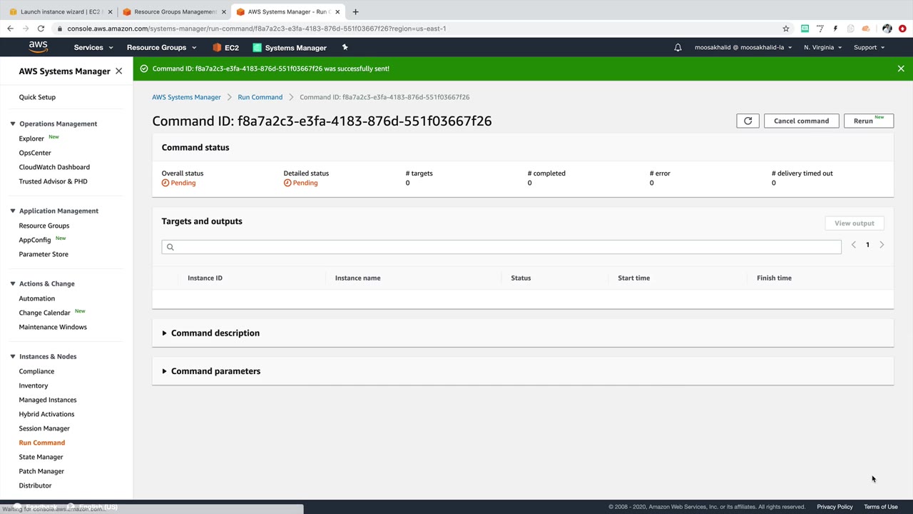Open OpsCenter in sidebar
Screen dimensions: 913x514
point(35,153)
